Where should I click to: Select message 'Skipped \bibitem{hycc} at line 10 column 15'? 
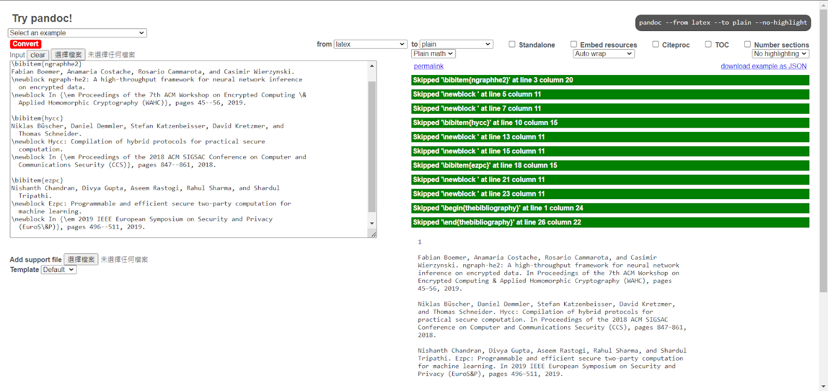[610, 123]
